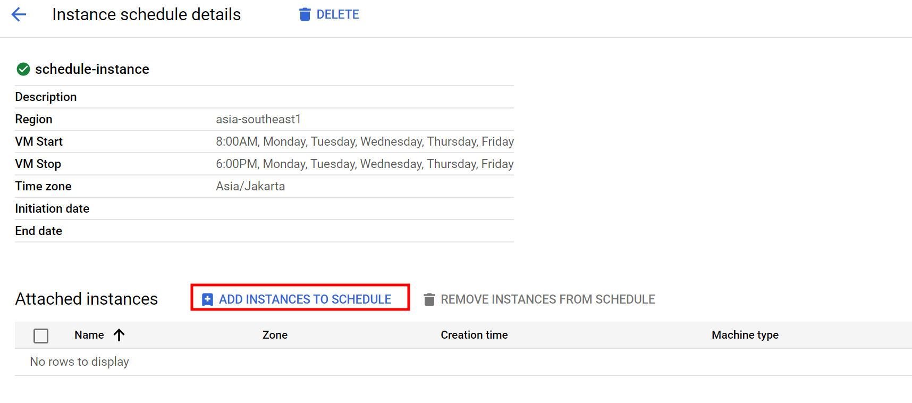Click the Creation time column header
The width and height of the screenshot is (912, 403).
(474, 335)
